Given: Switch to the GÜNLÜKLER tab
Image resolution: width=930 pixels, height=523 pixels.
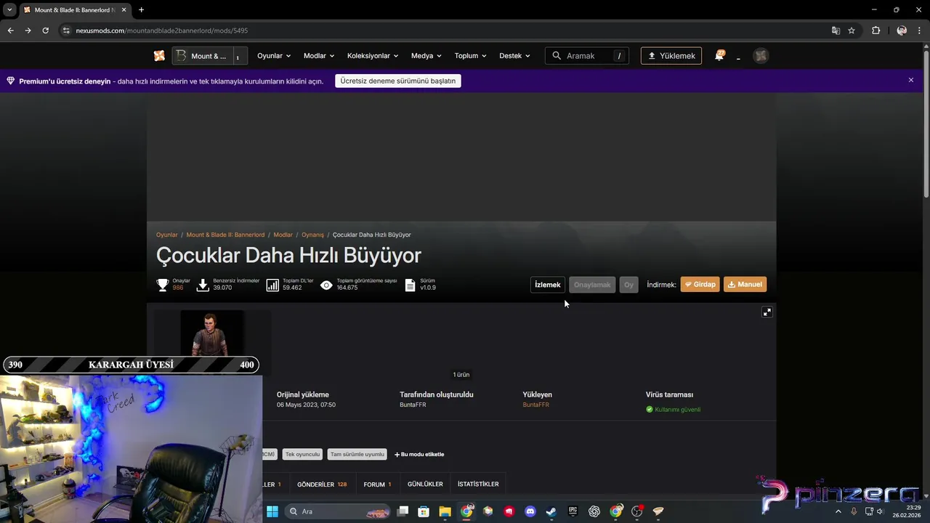Looking at the screenshot, I should pos(425,485).
